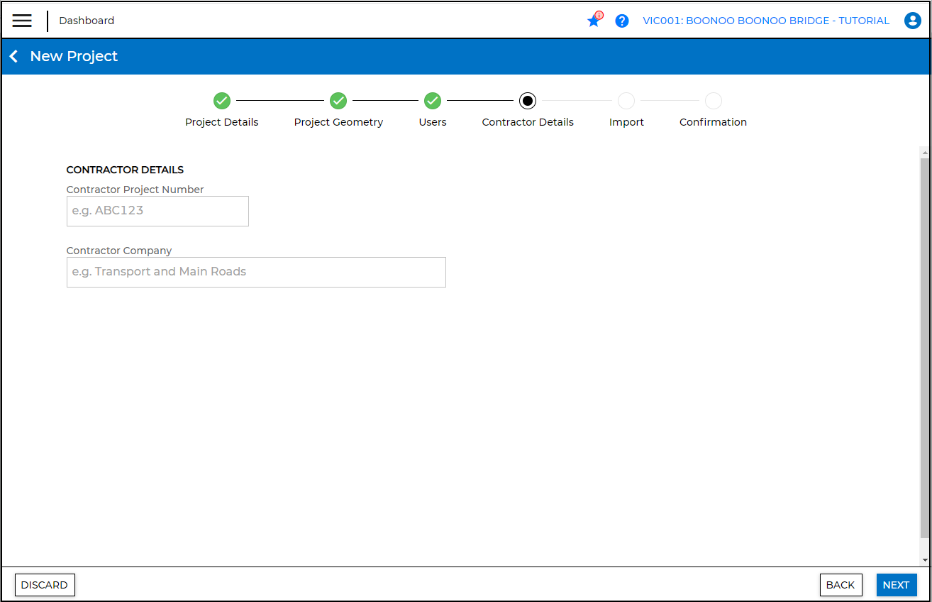Open the VIC001 Boonoo Boonoo Bridge project link

click(766, 21)
